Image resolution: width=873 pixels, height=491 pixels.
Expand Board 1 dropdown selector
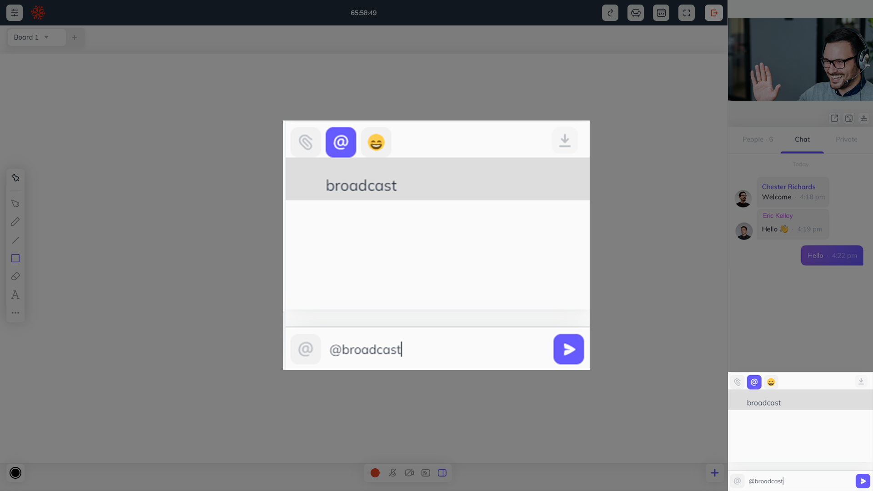point(46,37)
